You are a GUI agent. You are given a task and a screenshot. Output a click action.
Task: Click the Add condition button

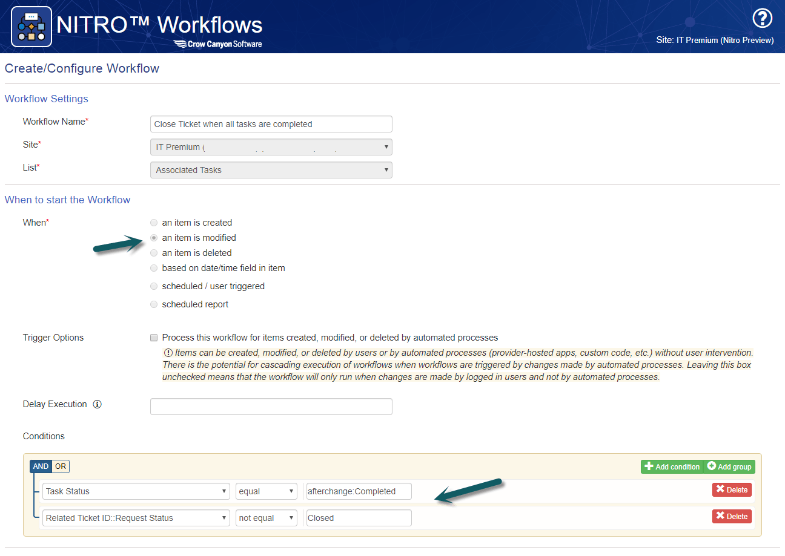(672, 466)
